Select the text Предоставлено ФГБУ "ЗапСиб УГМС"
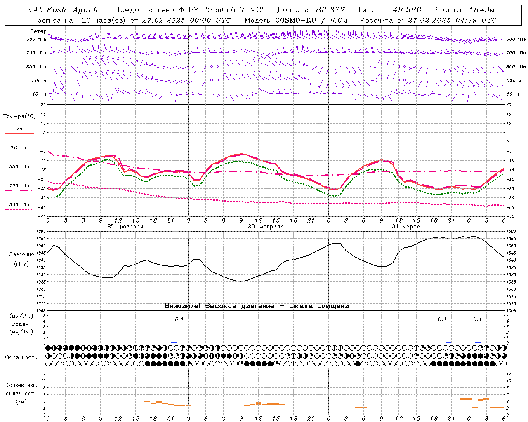The width and height of the screenshot is (528, 422). click(190, 10)
